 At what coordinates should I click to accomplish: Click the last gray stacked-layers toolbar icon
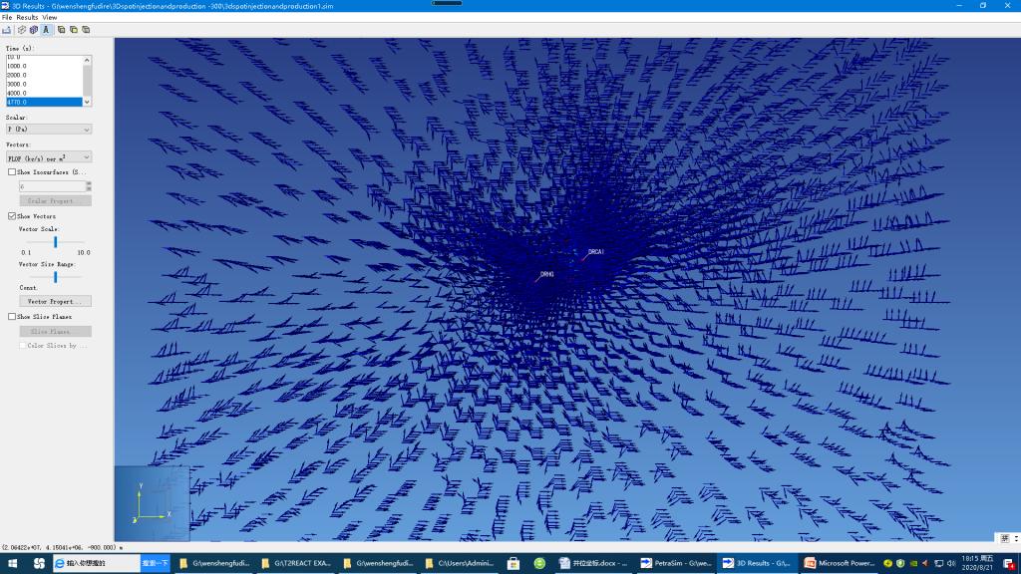[85, 30]
